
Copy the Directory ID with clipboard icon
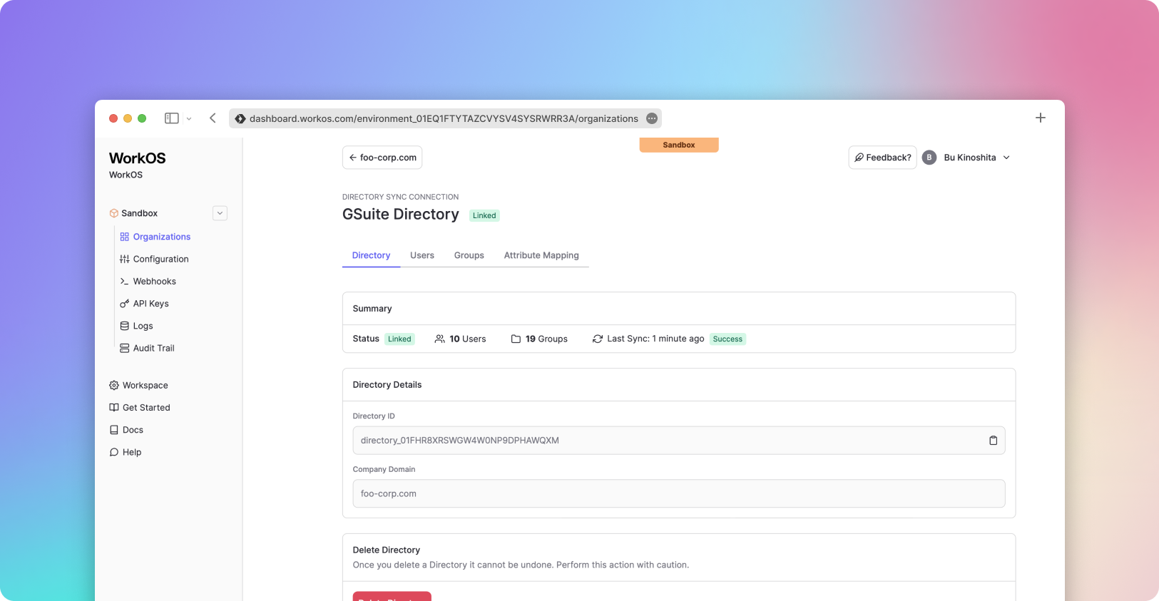click(993, 441)
